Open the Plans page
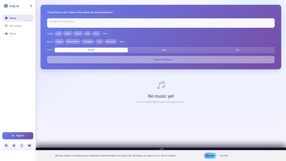This screenshot has height=161, width=286. point(18,34)
